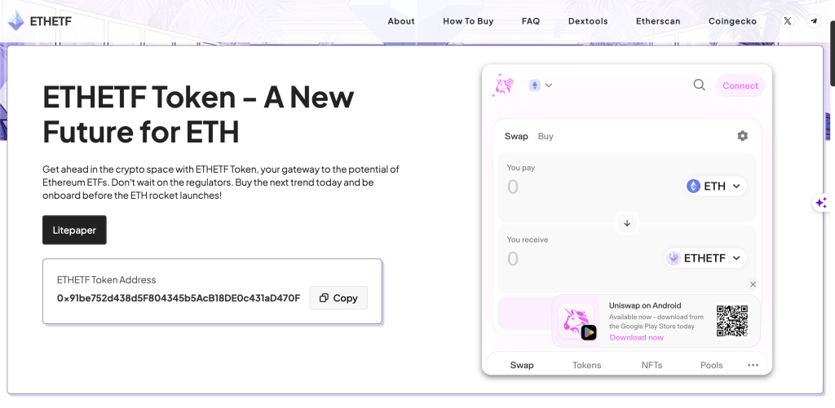Open the Telegram social icon
The height and width of the screenshot is (408, 835).
[814, 21]
